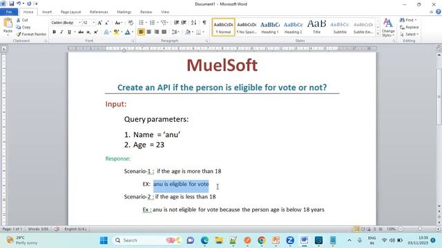The height and width of the screenshot is (248, 442).
Task: Open Select dropdown in Editing
Action: (409, 34)
